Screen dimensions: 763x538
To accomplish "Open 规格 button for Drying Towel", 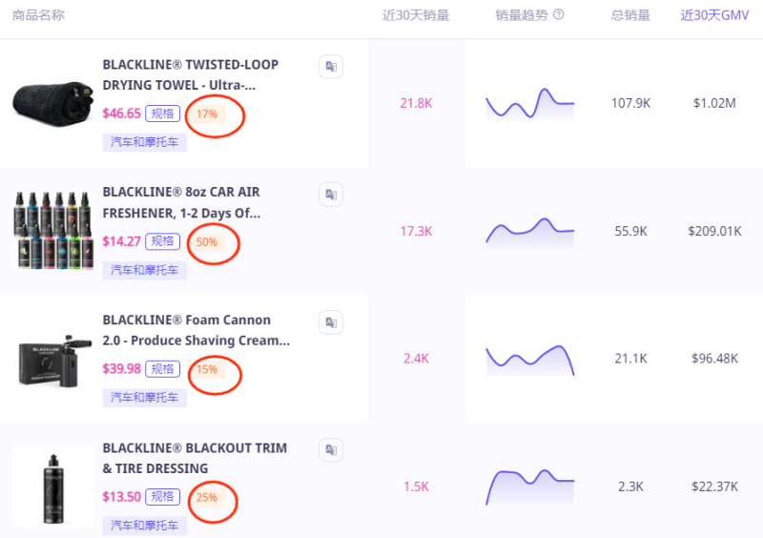I will 162,114.
